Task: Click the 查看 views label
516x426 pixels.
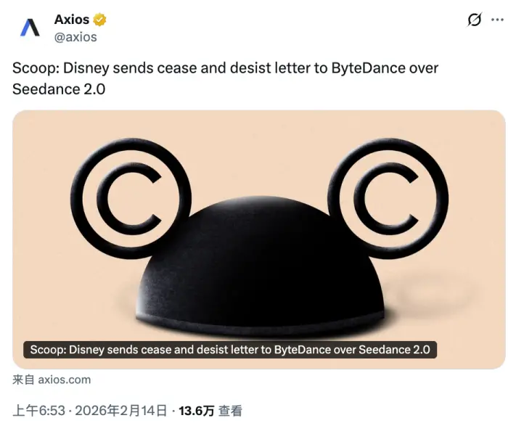Action: pos(230,411)
